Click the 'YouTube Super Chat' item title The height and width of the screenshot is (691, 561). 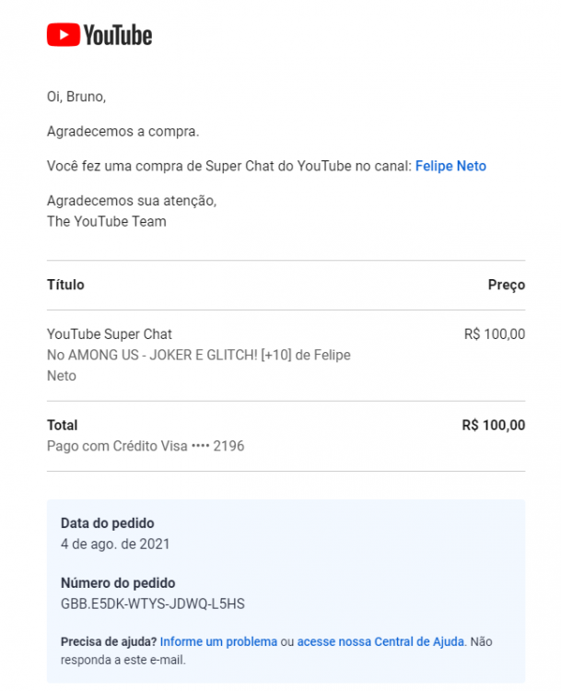(x=110, y=334)
